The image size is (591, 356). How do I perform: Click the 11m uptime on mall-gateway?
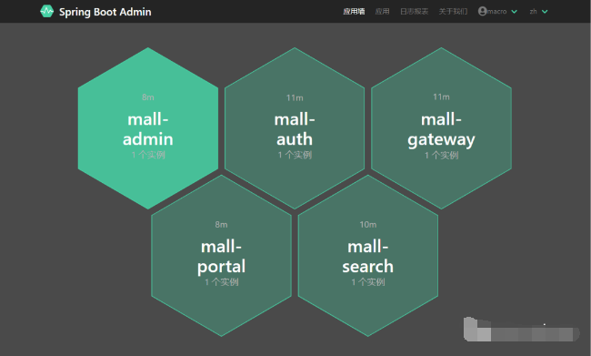point(441,97)
